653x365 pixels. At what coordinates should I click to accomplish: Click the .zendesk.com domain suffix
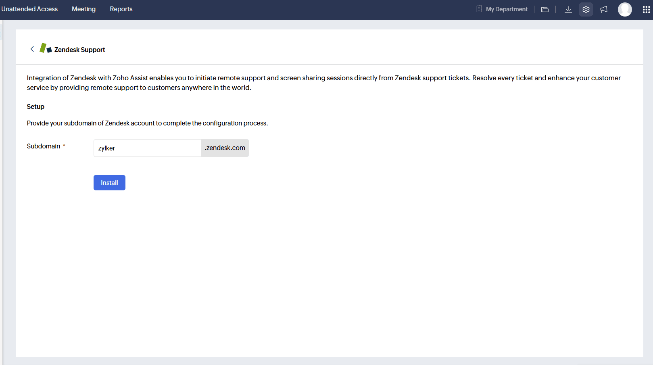click(225, 148)
